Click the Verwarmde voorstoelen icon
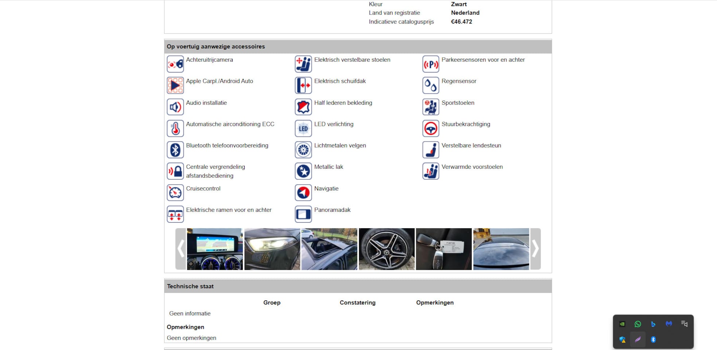717x350 pixels. point(430,171)
